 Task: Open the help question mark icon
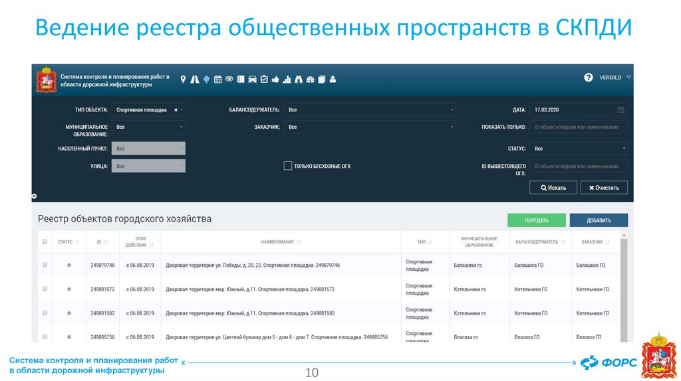[589, 78]
